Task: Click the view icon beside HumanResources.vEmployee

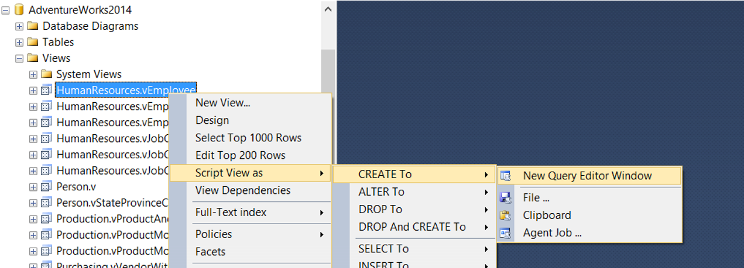Action: (46, 91)
